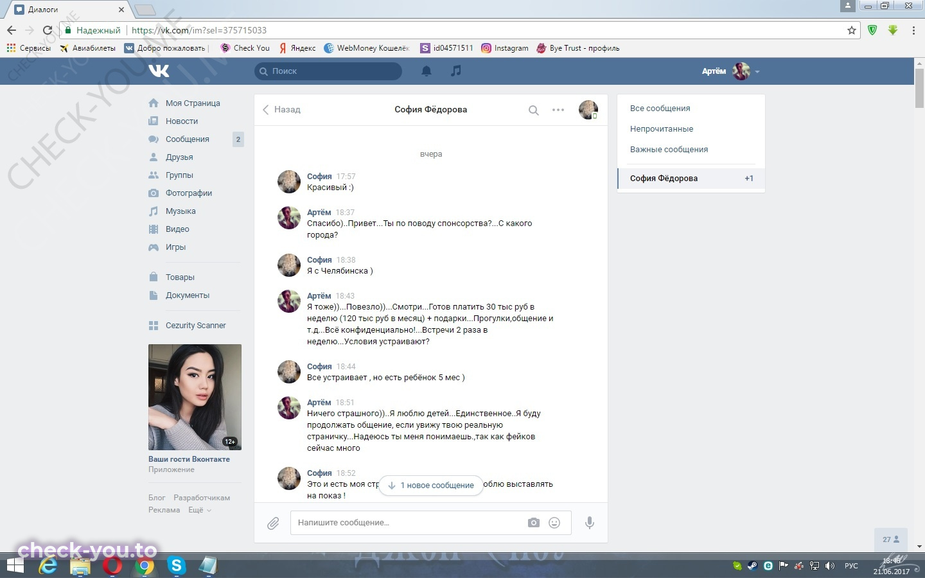This screenshot has width=925, height=578.
Task: Click search icon in dialog header
Action: [533, 110]
